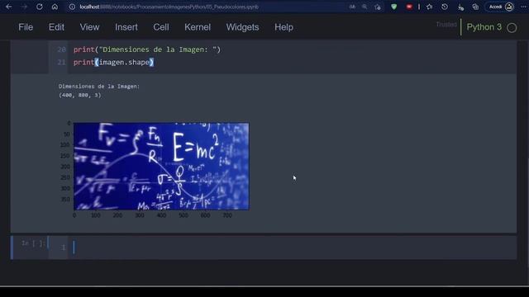Click the Python 3 kernel name
The height and width of the screenshot is (297, 529).
(484, 27)
